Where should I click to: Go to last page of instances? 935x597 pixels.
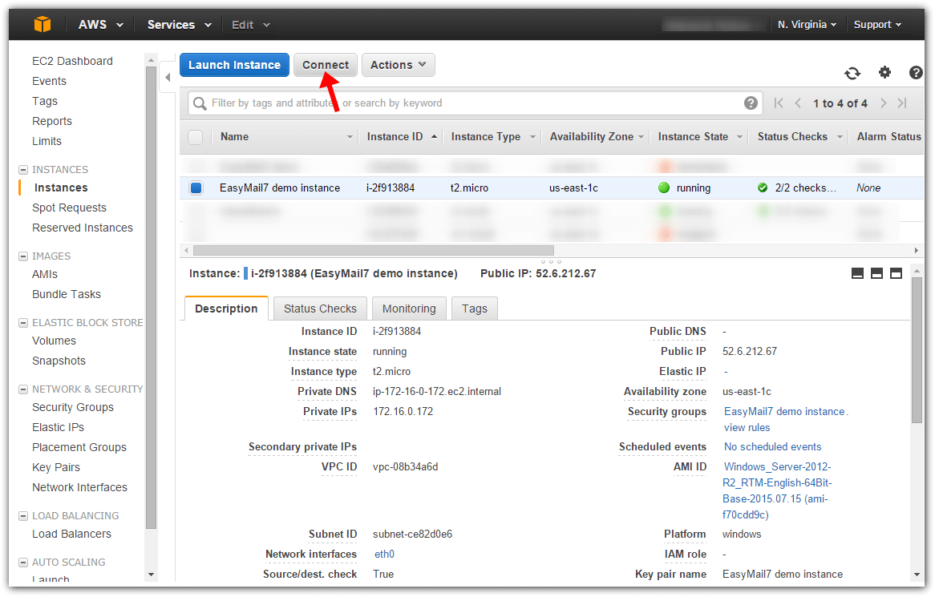coord(902,103)
